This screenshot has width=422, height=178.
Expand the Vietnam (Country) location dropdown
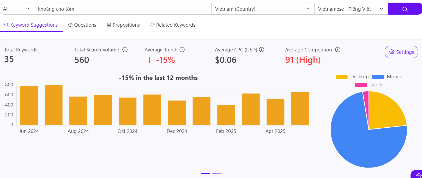coord(263,9)
